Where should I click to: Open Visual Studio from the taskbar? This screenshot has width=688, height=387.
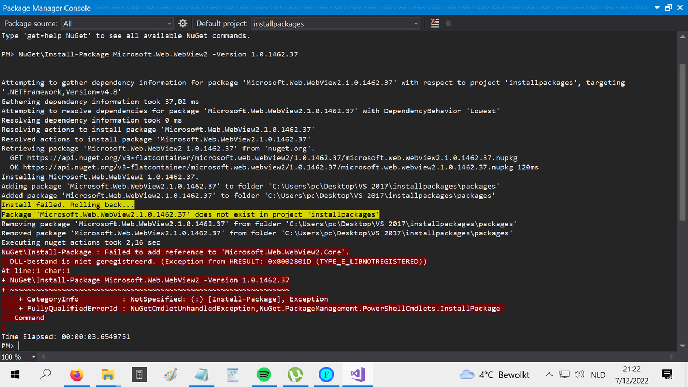coord(358,374)
